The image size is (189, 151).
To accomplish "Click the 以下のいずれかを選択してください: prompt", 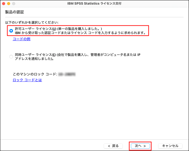I will pos(32,23).
